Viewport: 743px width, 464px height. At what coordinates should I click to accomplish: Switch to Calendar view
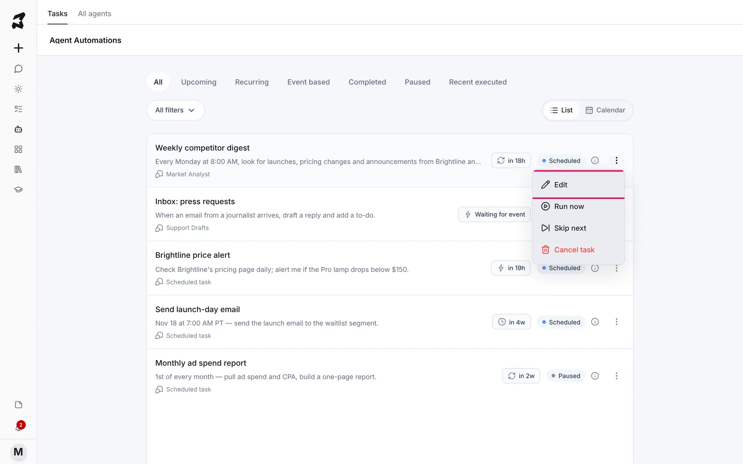606,110
